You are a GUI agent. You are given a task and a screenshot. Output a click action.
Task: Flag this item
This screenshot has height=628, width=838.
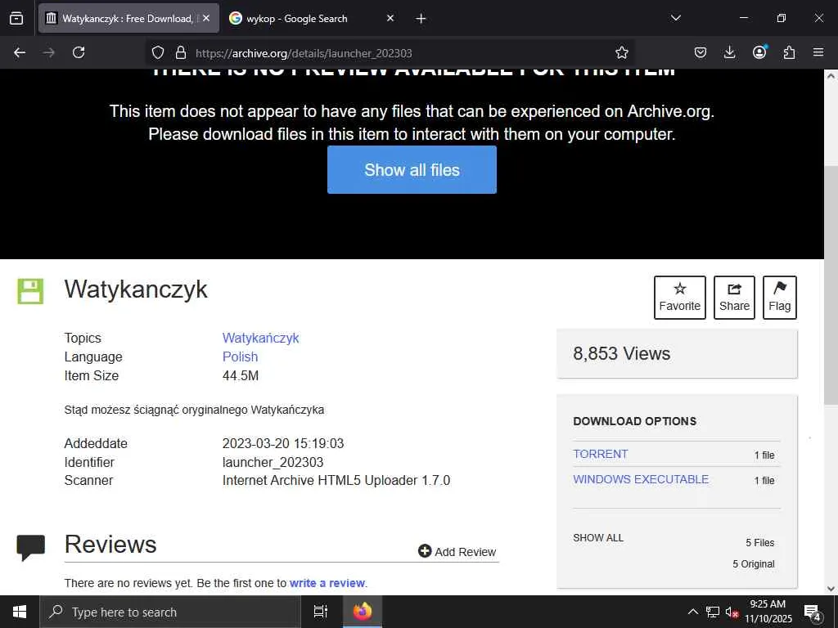(x=780, y=298)
